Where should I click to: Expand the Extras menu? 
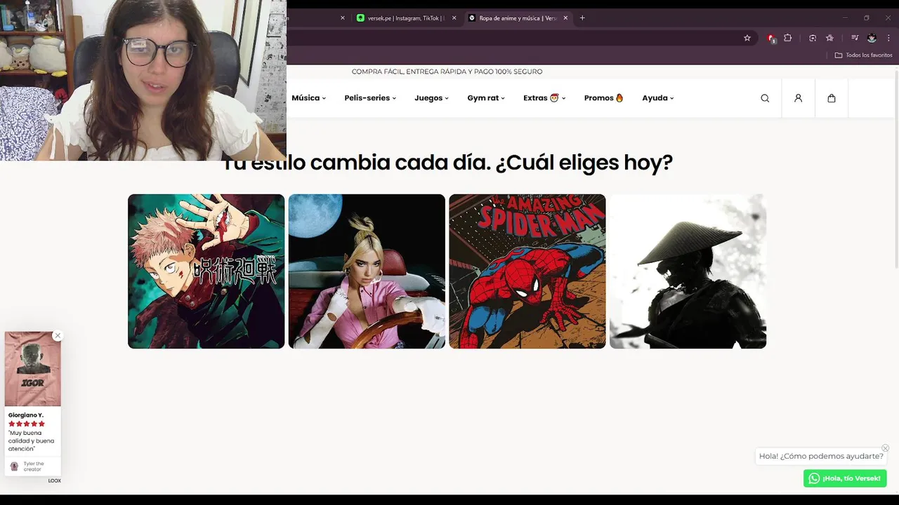(544, 98)
